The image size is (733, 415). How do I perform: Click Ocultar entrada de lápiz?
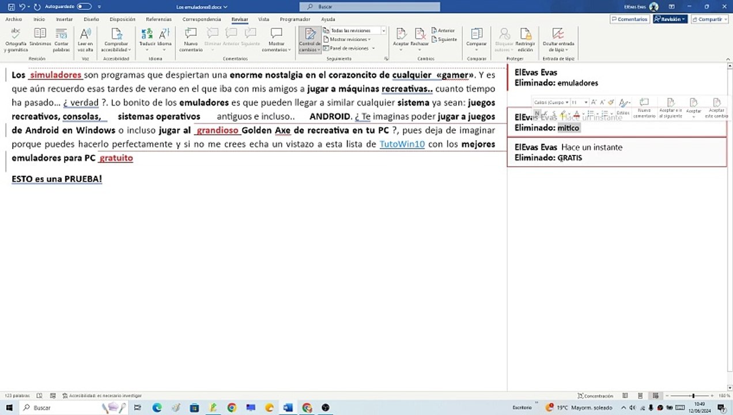coord(558,40)
